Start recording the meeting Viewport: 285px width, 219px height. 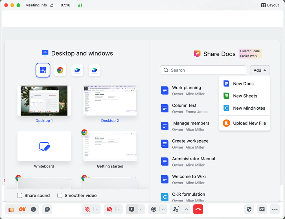tap(154, 209)
